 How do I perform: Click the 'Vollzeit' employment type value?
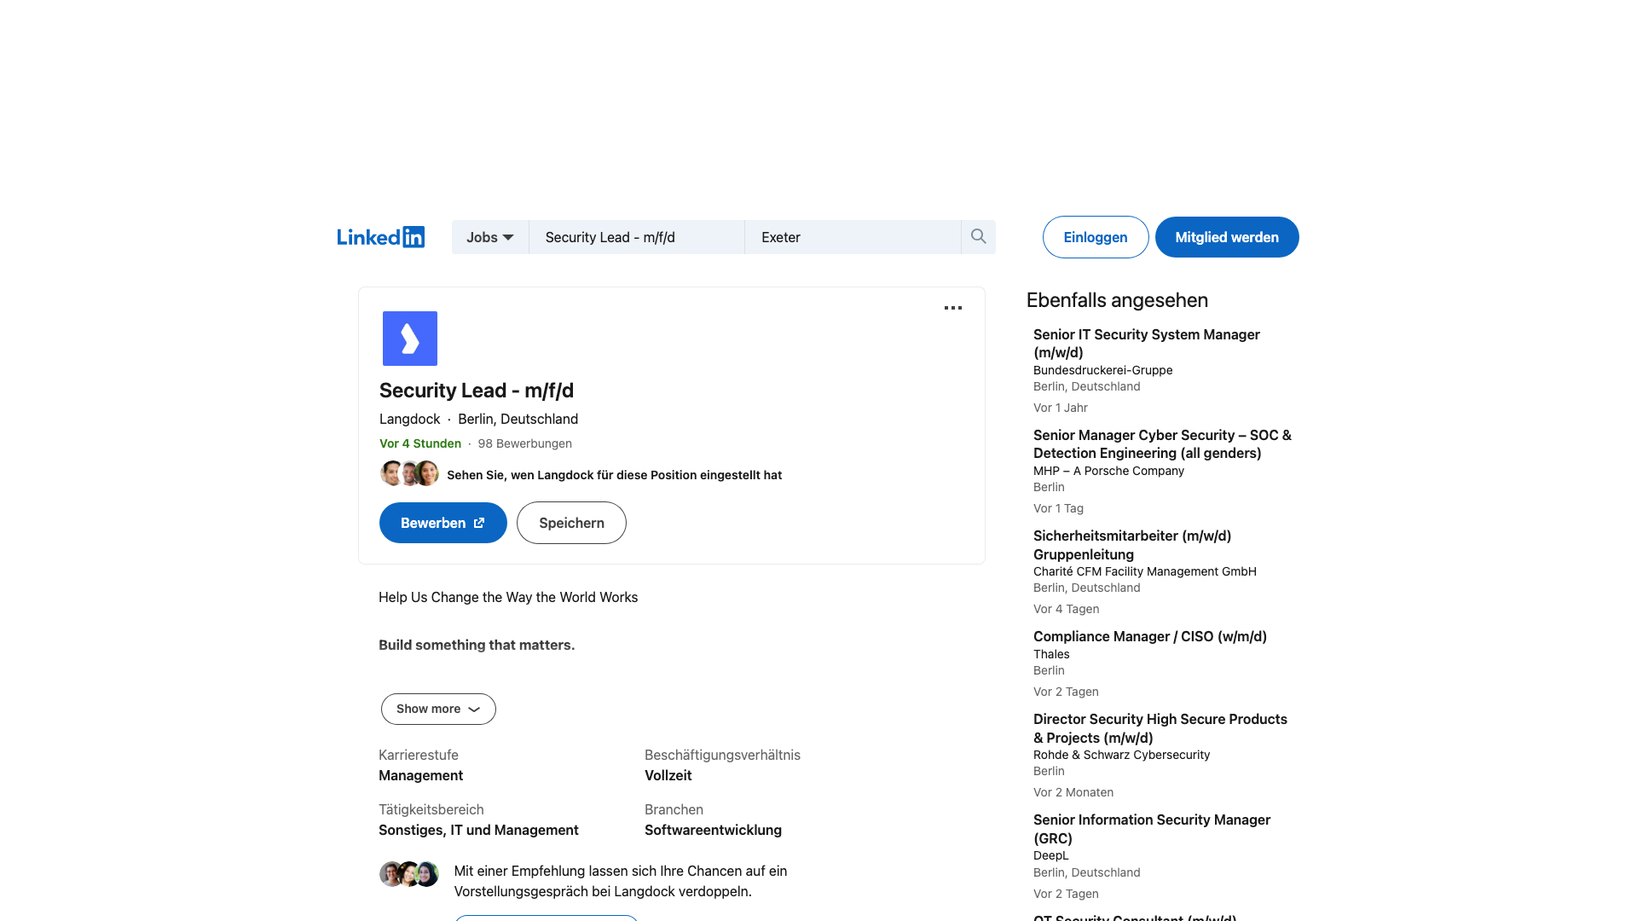click(668, 775)
